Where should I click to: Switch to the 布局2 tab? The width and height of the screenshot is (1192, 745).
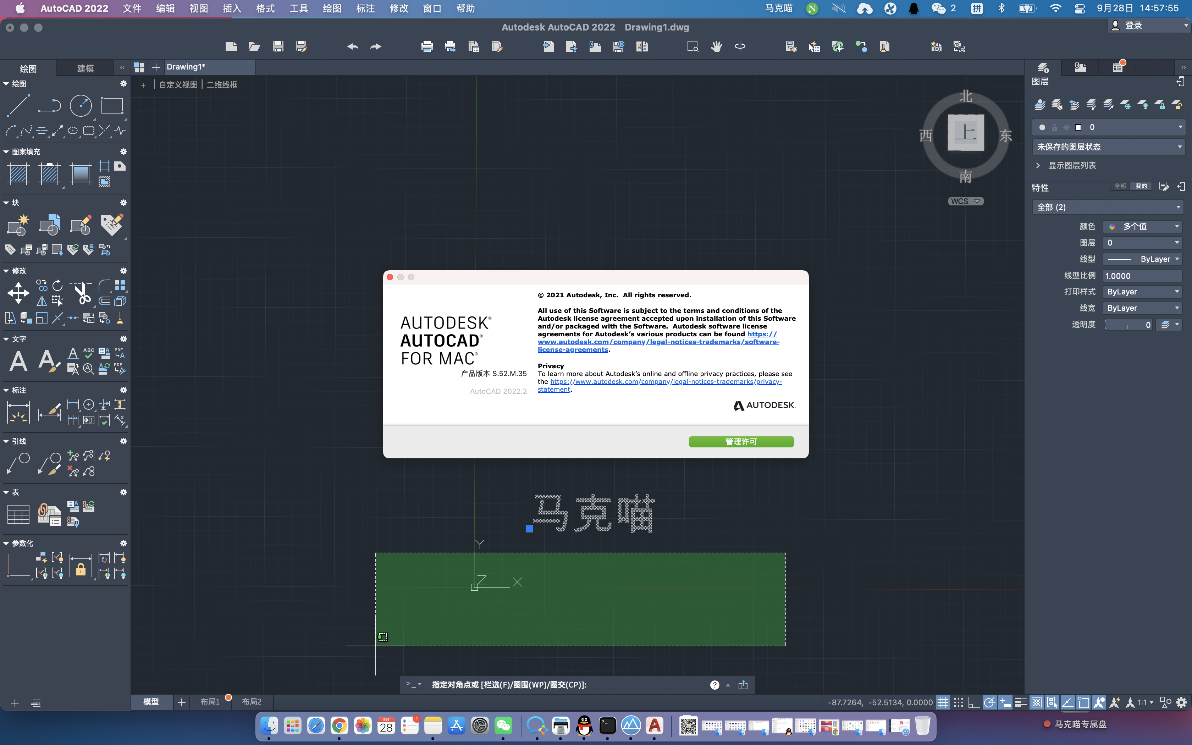[x=251, y=702]
